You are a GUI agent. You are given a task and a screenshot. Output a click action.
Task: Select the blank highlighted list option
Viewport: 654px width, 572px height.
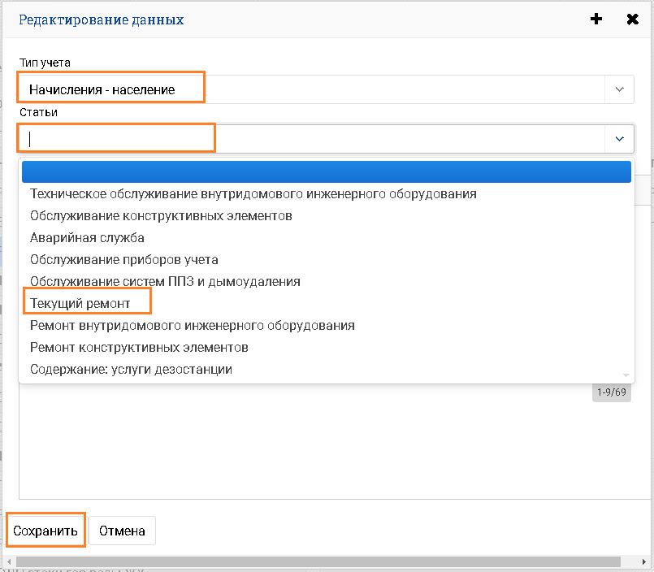click(x=326, y=171)
